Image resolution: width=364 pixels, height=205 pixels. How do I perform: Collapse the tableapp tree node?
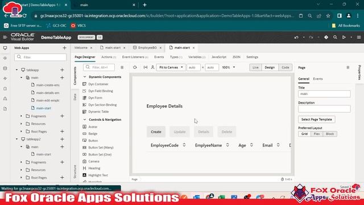pos(16,69)
